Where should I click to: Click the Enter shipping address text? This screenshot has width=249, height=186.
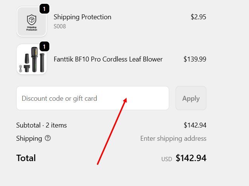click(x=173, y=138)
